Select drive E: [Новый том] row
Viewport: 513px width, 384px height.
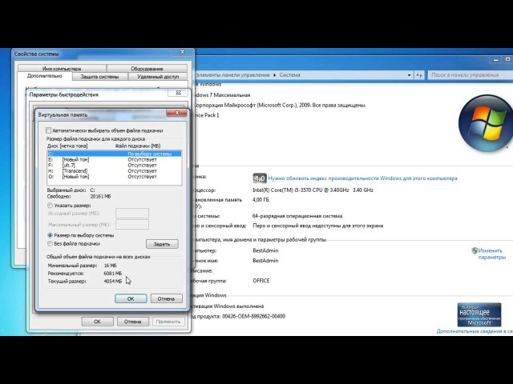pos(114,160)
